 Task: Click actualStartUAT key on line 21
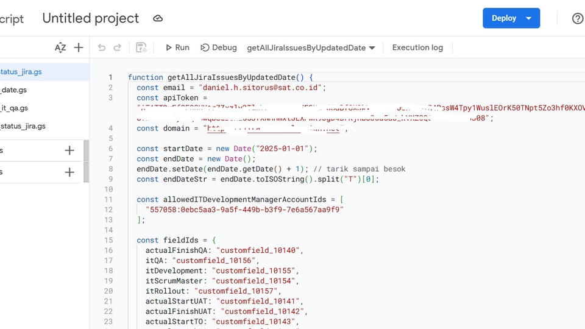(x=177, y=301)
